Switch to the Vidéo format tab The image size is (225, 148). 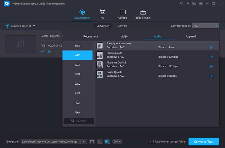pyautogui.click(x=124, y=37)
